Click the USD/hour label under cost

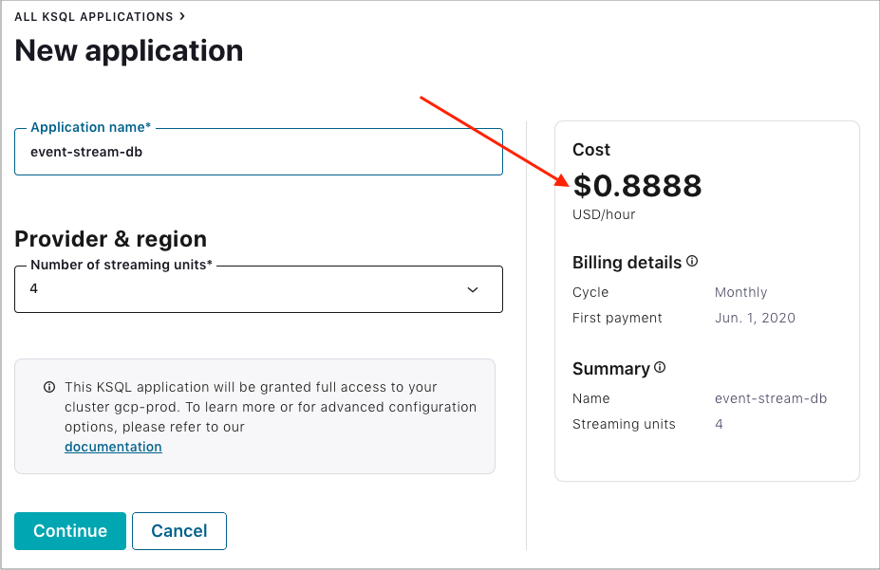(604, 214)
